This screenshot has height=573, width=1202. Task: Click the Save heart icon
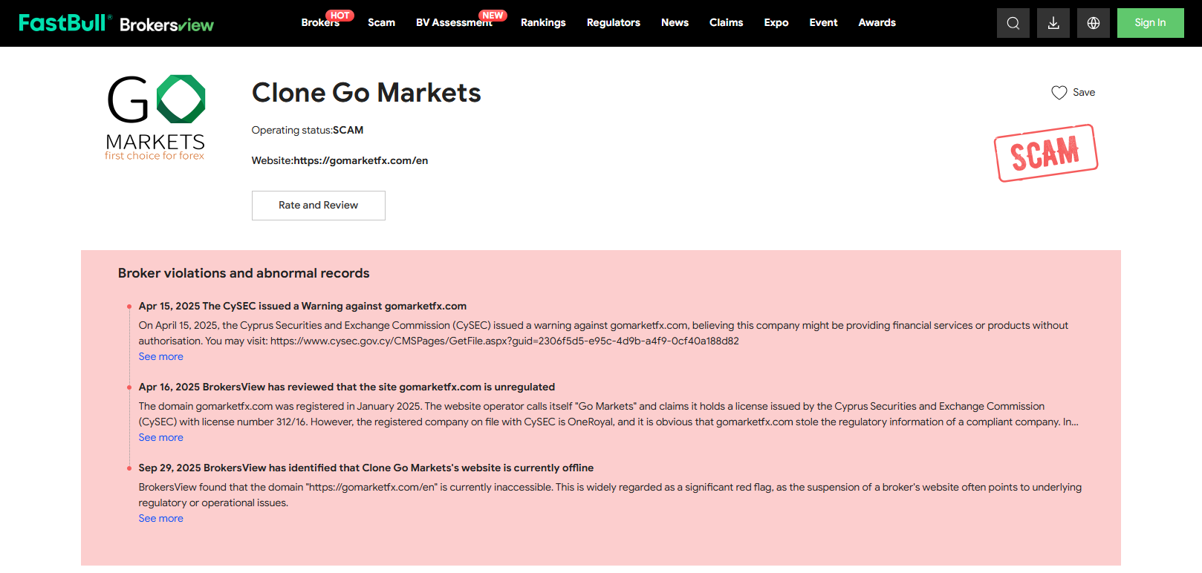[x=1059, y=93]
